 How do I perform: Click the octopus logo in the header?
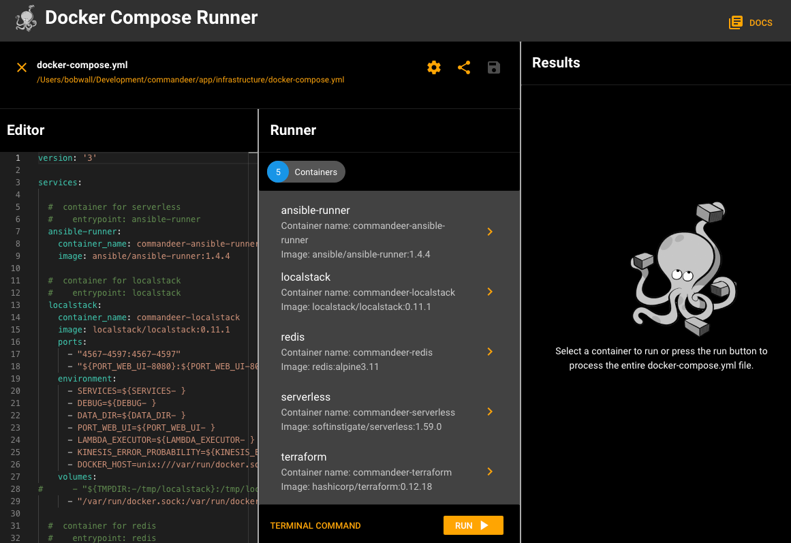tap(27, 18)
